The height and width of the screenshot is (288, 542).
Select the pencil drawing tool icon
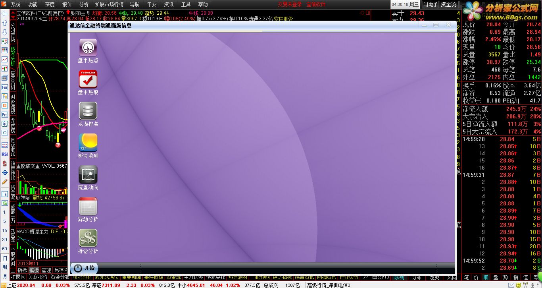click(x=5, y=182)
